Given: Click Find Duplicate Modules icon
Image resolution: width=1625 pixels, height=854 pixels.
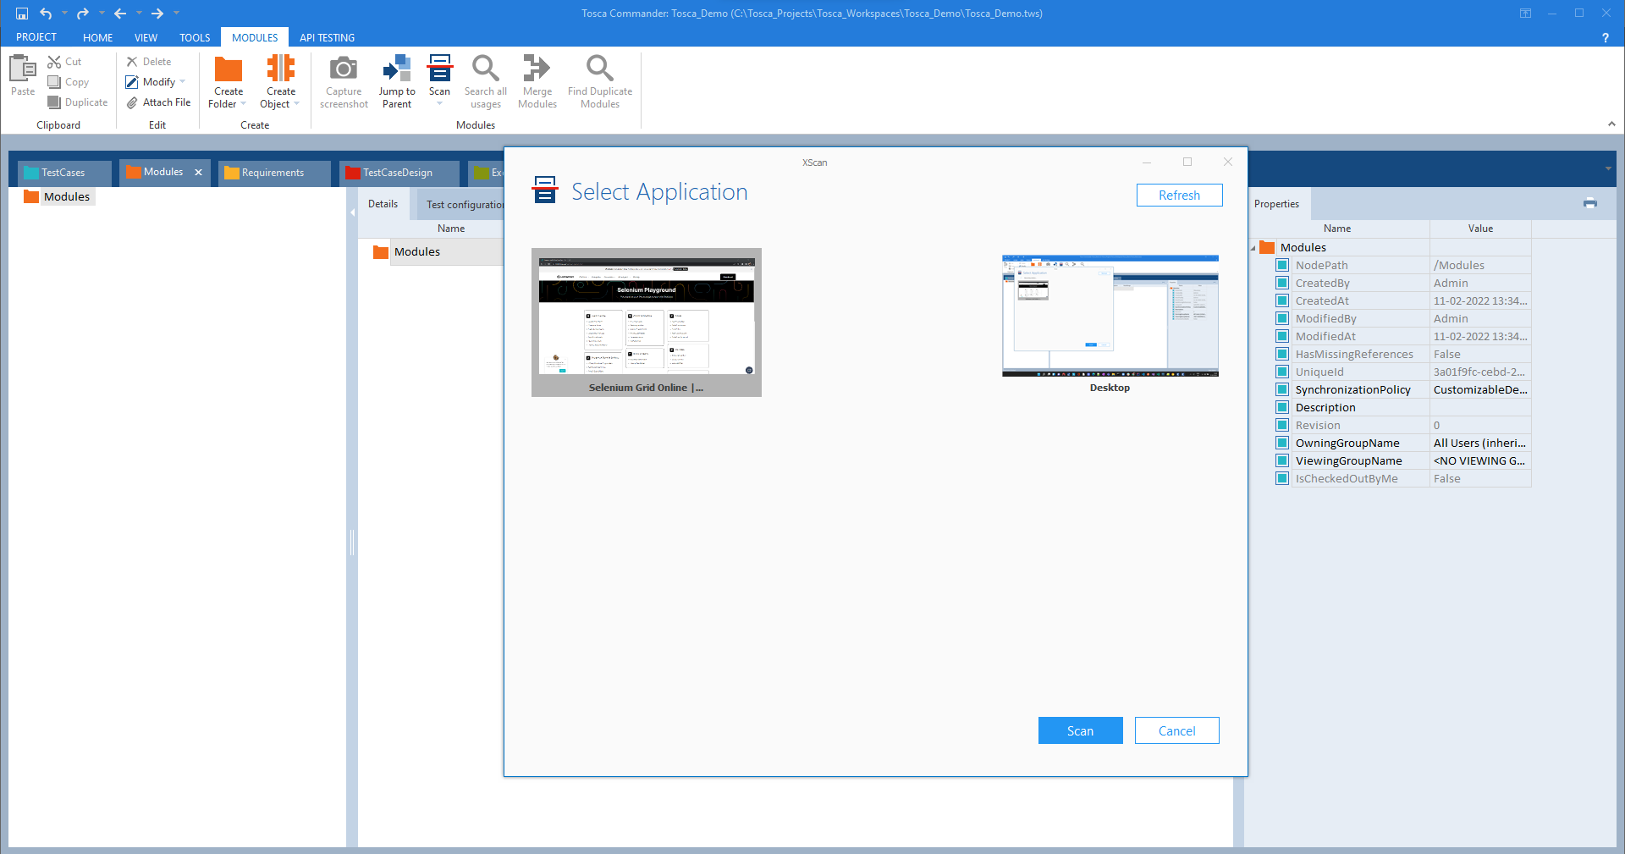Looking at the screenshot, I should pyautogui.click(x=599, y=69).
